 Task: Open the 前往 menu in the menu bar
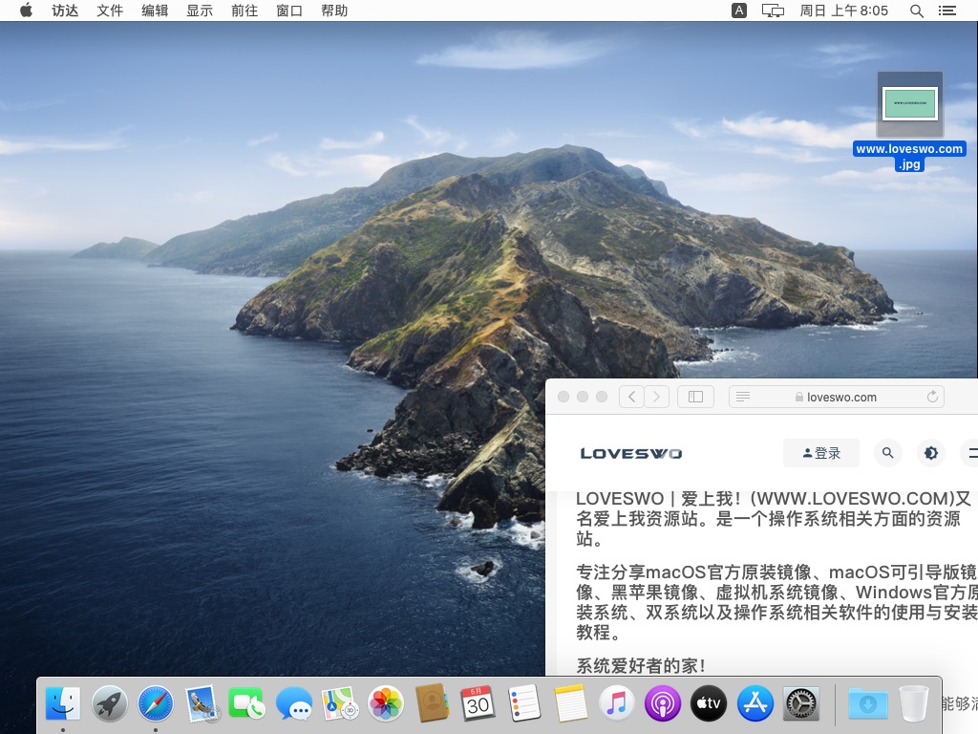pos(244,11)
